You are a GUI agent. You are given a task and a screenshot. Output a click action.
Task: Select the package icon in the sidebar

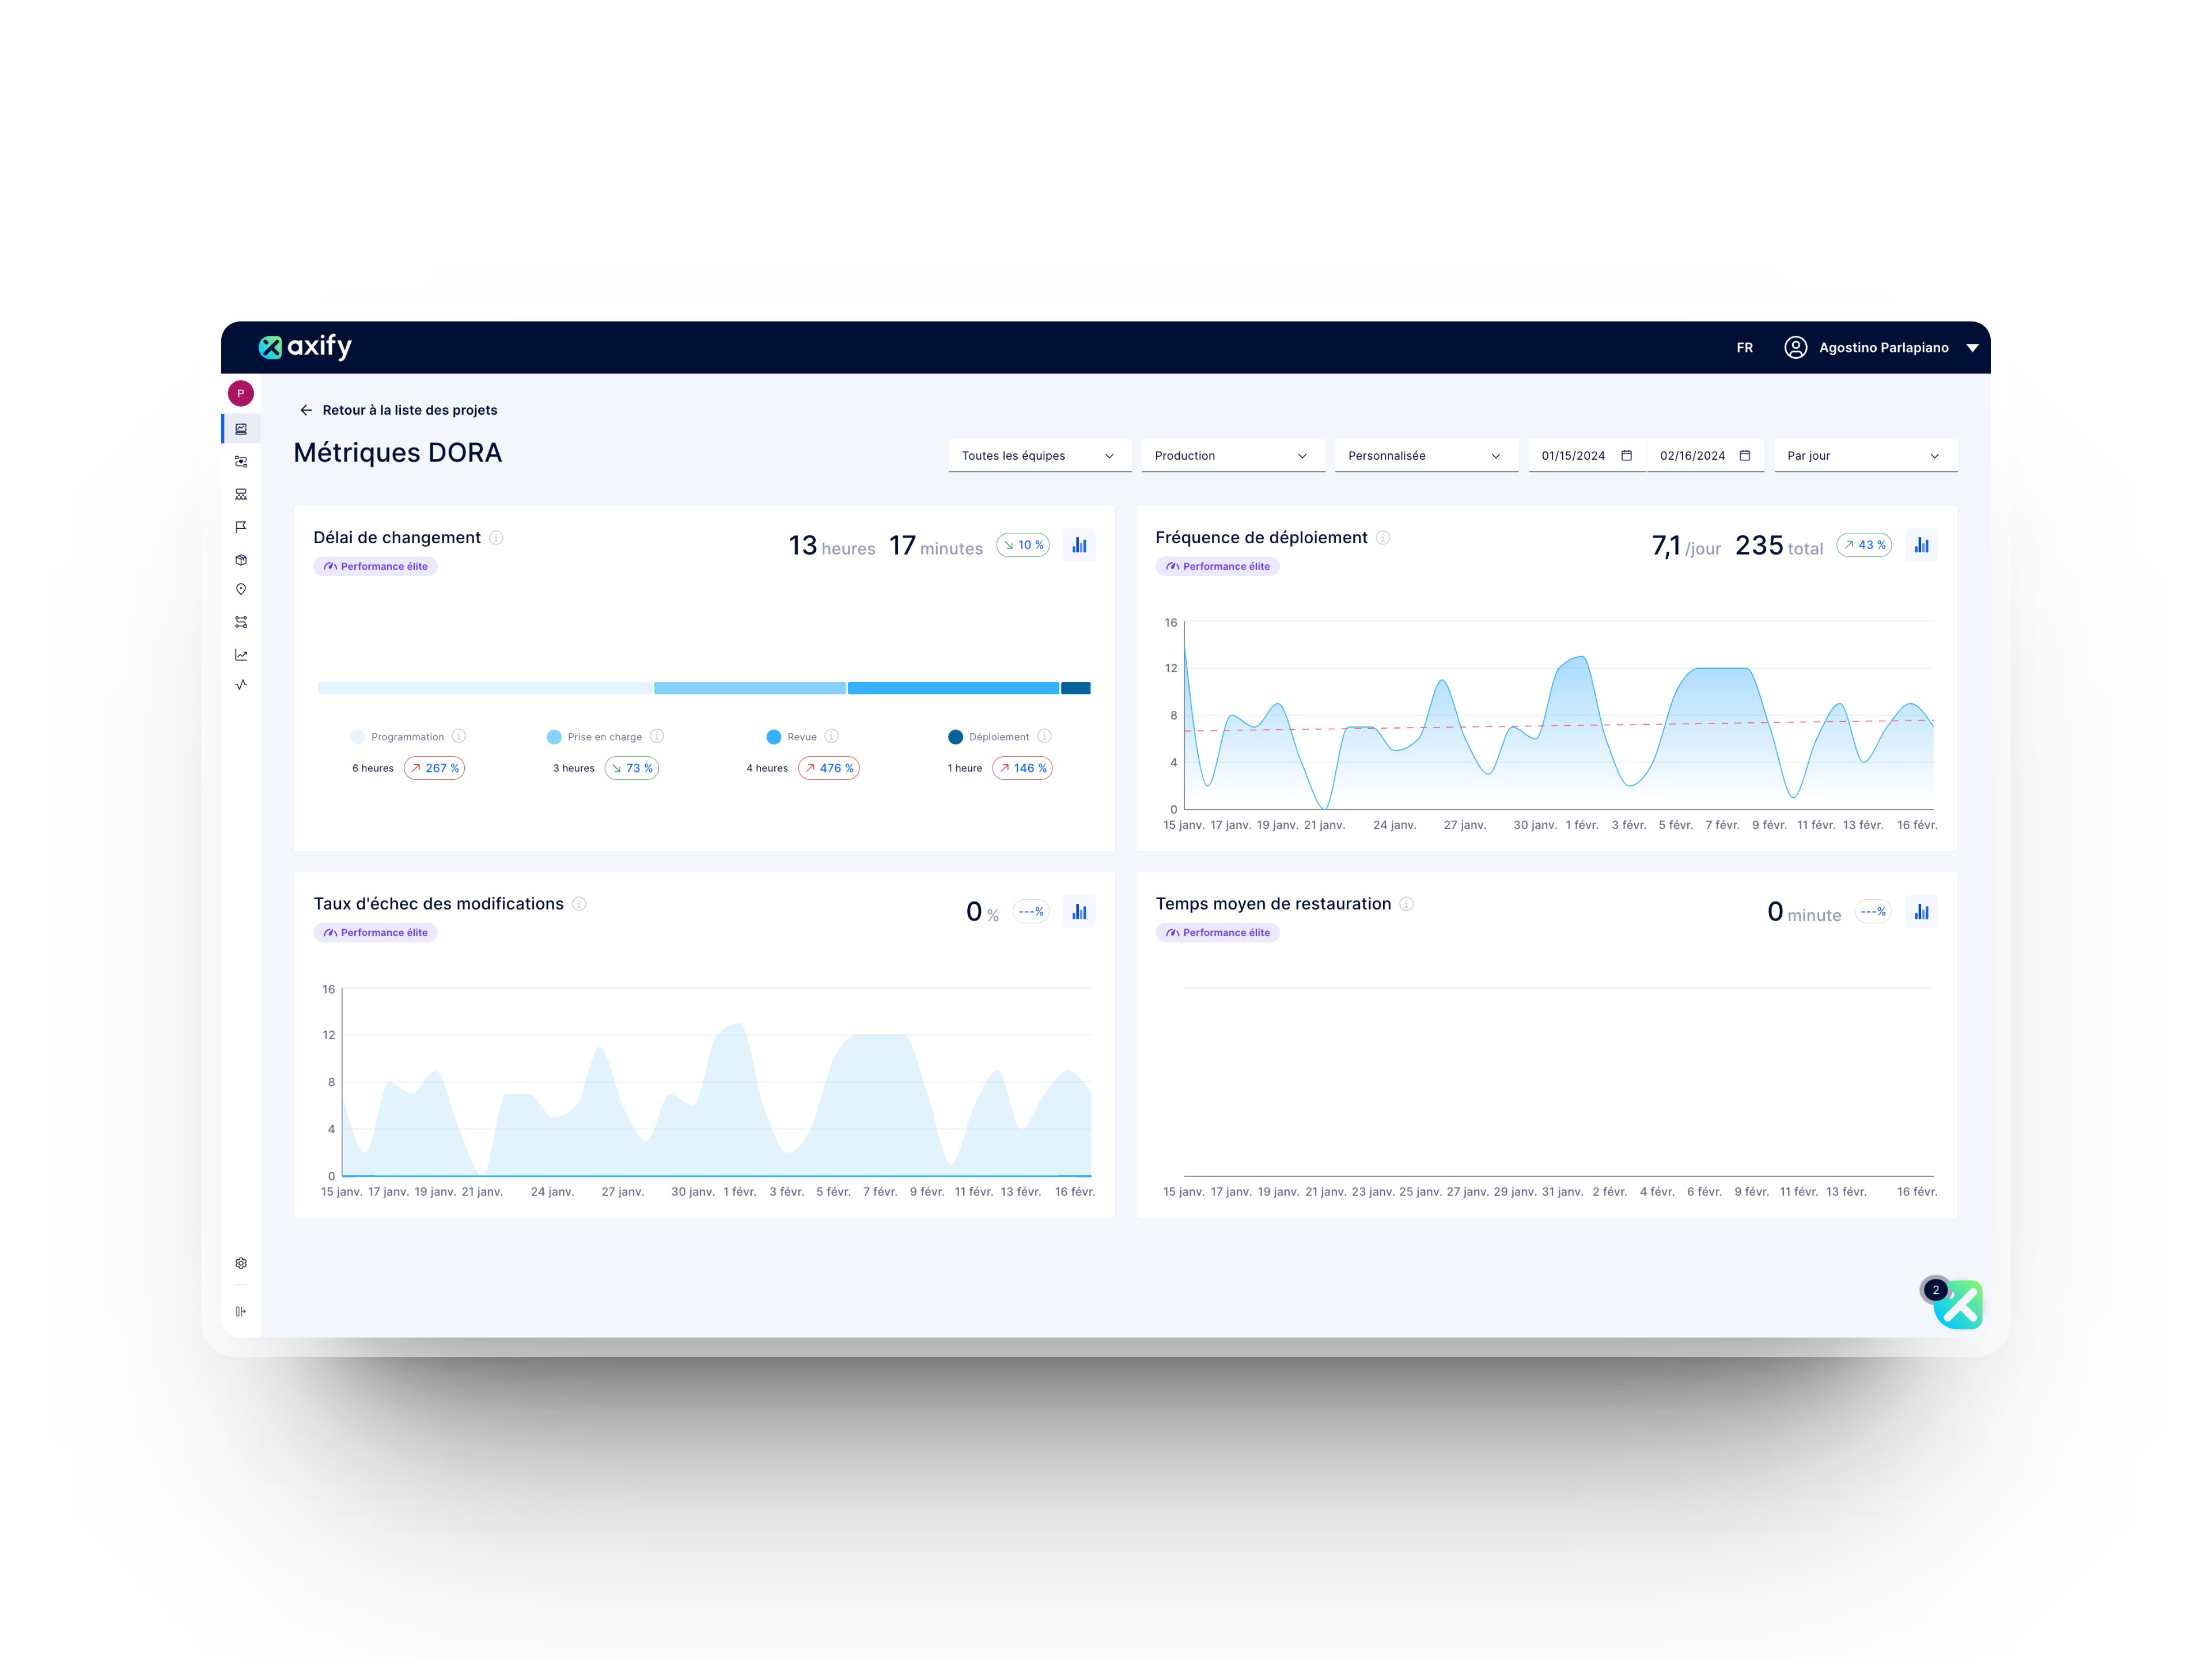tap(241, 560)
